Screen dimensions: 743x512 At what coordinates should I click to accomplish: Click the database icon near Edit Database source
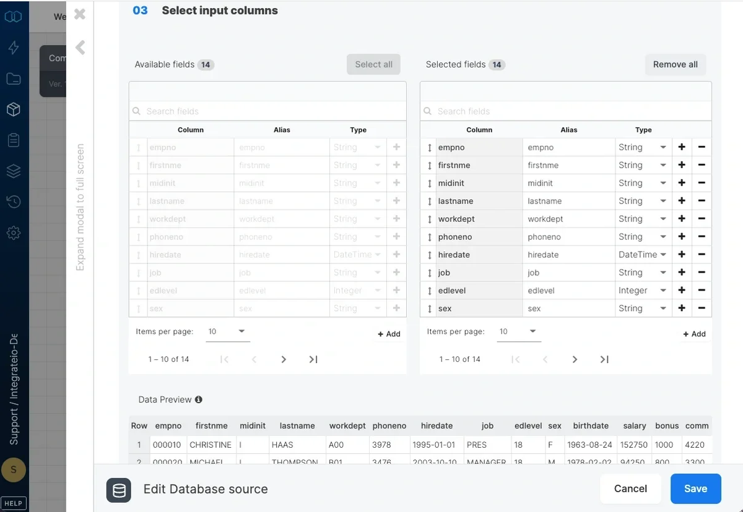click(118, 490)
